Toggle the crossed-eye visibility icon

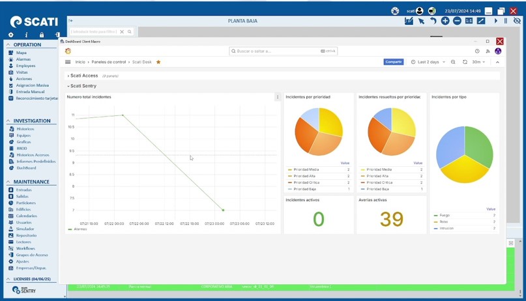(x=517, y=21)
